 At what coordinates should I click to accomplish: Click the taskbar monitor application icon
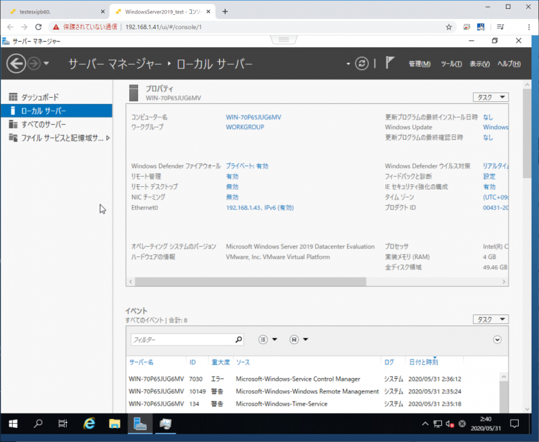click(x=165, y=423)
